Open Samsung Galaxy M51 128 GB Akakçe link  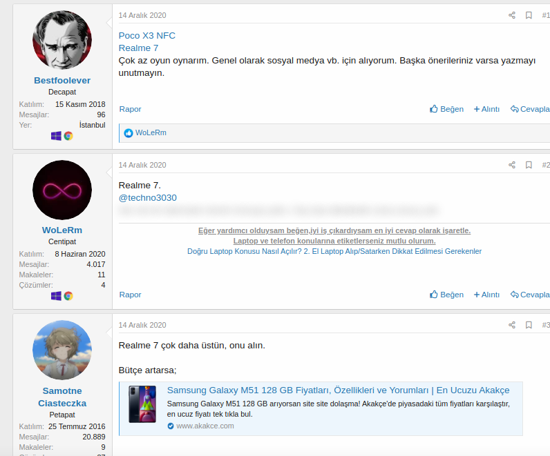tap(338, 390)
